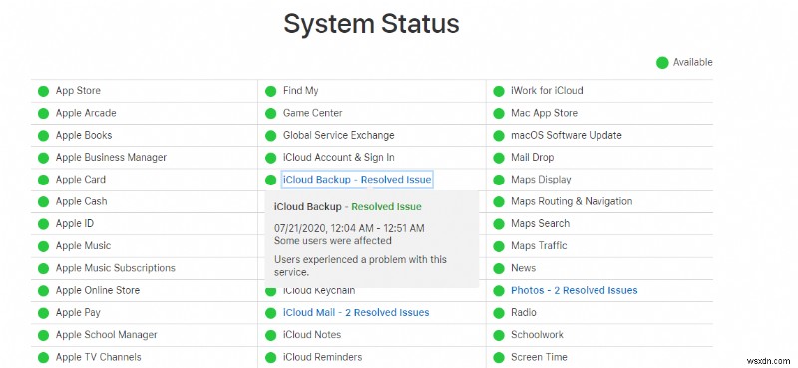The width and height of the screenshot is (798, 368).
Task: Select Apple Music Subscriptions service name
Action: click(115, 268)
